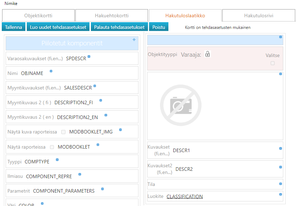This screenshot has height=206, width=297.
Task: Select the Hakuehtokortti tab
Action: tap(112, 15)
